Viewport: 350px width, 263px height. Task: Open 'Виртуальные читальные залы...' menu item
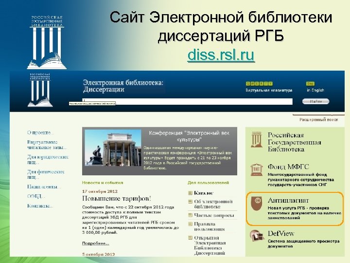coord(47,145)
